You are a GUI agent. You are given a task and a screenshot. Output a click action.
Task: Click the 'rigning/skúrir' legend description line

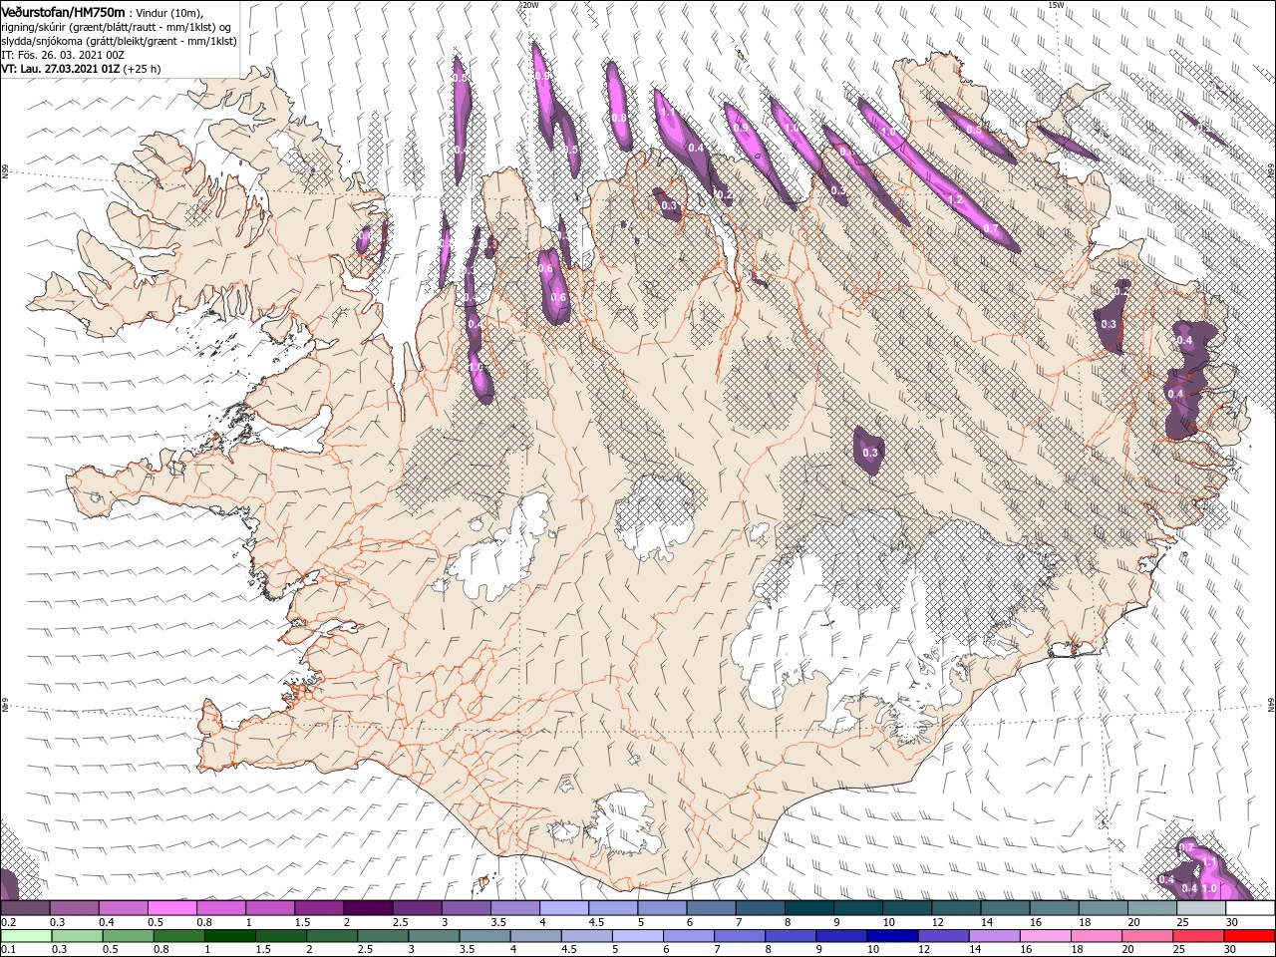tap(117, 27)
